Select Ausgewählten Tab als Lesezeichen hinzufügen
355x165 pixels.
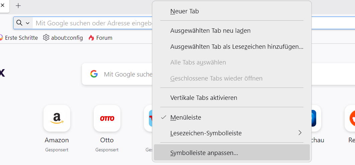click(237, 47)
